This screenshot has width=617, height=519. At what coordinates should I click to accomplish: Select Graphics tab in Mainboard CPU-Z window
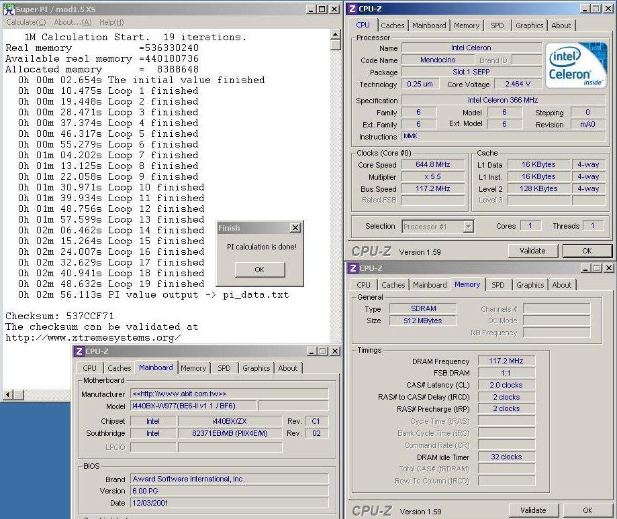pos(256,368)
